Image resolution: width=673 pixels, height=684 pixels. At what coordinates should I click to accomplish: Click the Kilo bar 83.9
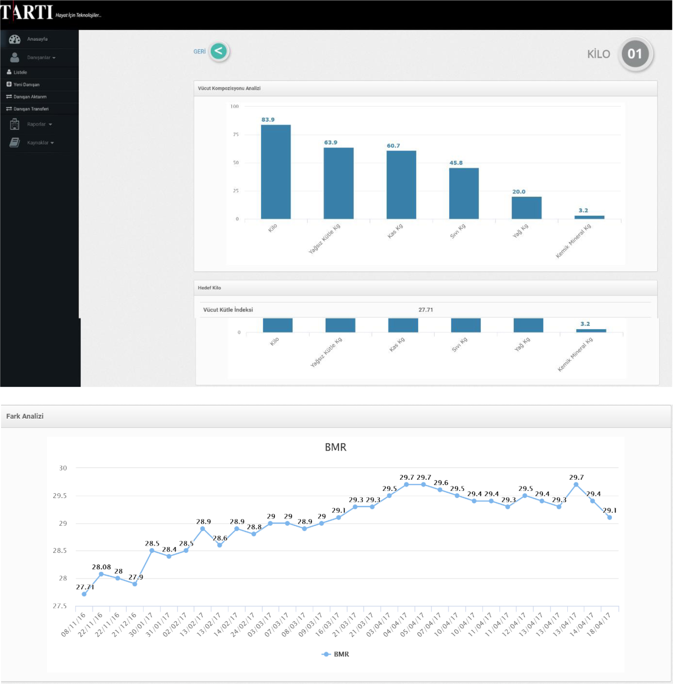276,172
